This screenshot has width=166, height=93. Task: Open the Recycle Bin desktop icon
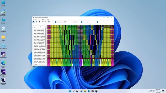click(3, 29)
